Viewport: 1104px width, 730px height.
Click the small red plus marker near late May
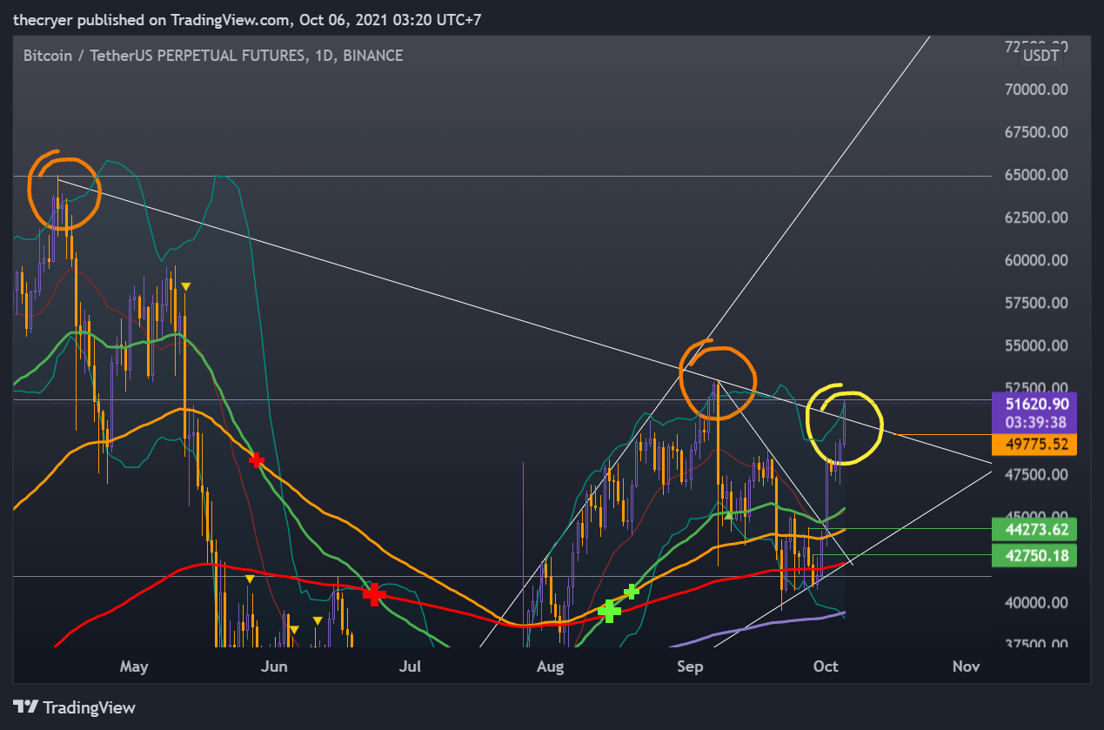pos(256,459)
